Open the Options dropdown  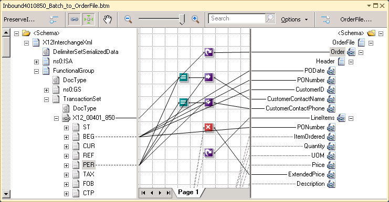294,19
